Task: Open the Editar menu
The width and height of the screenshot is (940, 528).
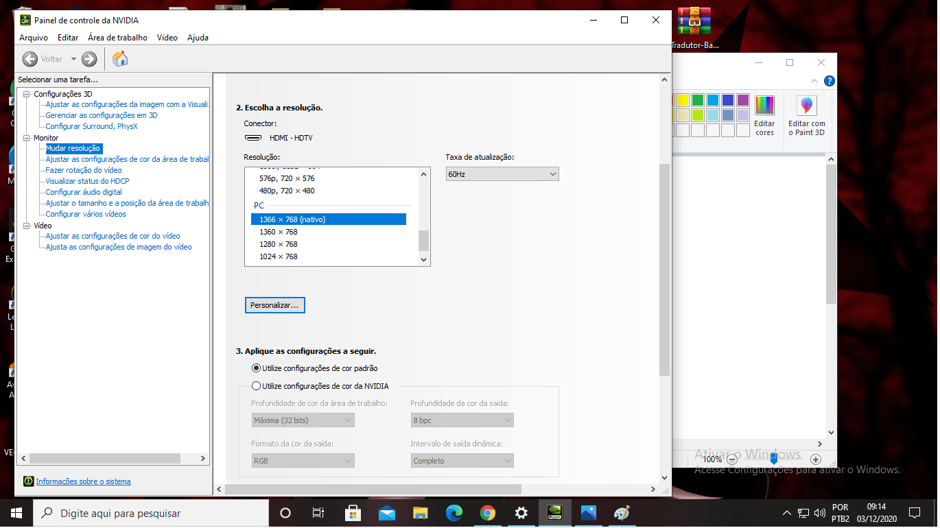Action: click(68, 38)
